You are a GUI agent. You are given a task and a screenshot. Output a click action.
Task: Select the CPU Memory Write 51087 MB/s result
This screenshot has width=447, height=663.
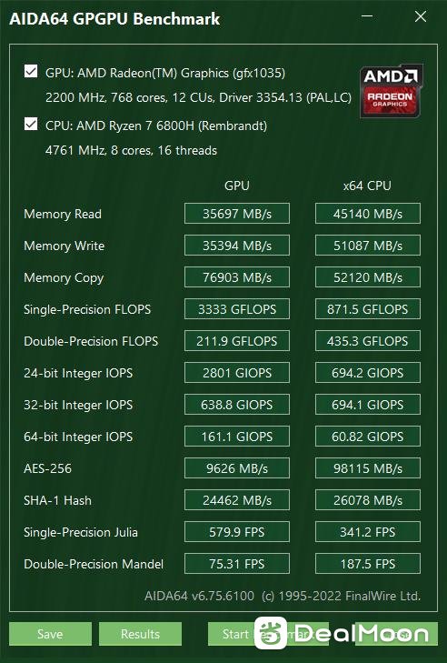368,246
